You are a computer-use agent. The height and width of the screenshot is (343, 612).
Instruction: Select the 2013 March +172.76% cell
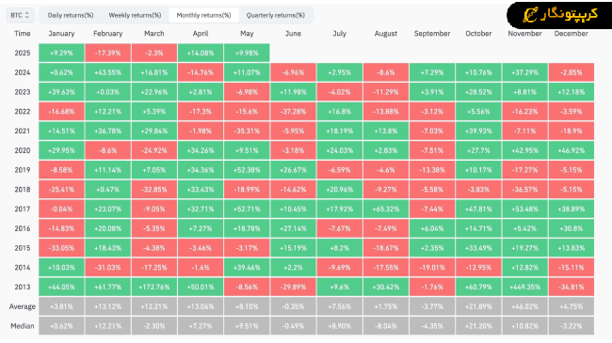pos(154,287)
